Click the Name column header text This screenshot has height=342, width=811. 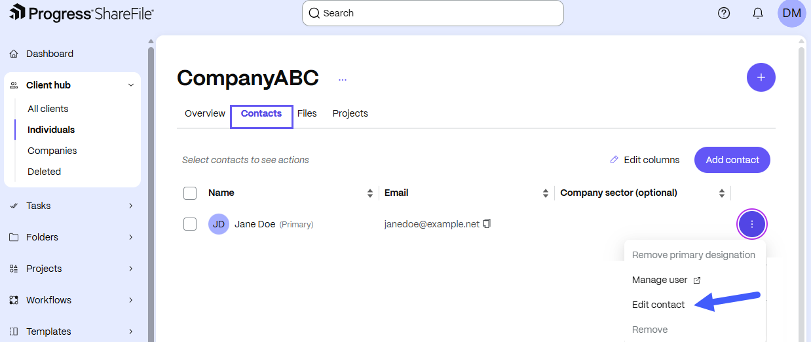221,193
